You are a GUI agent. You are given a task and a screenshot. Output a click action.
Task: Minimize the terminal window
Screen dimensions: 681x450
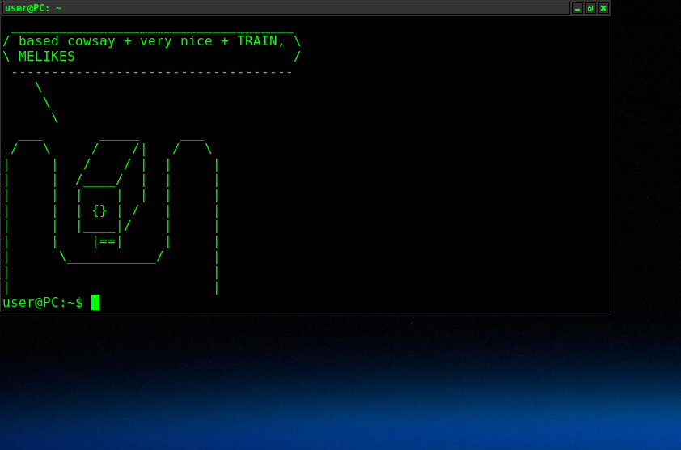(577, 8)
